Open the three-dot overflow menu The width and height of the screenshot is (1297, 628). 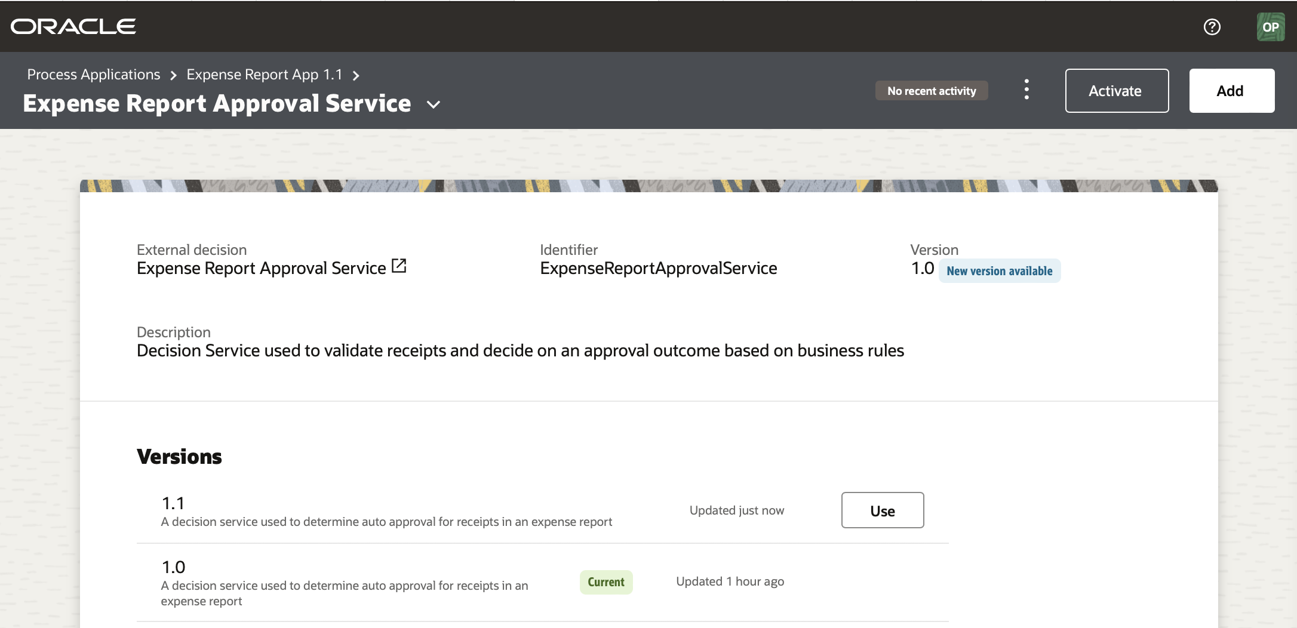click(1026, 90)
